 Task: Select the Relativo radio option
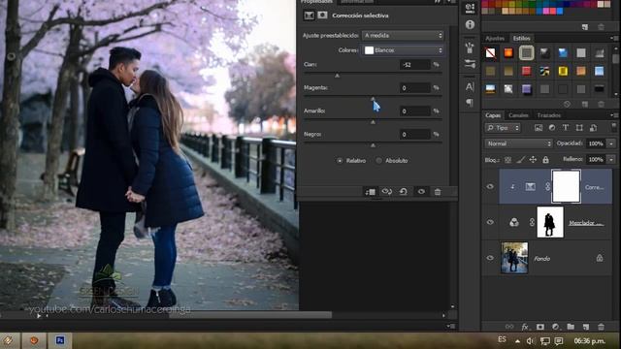click(x=340, y=161)
